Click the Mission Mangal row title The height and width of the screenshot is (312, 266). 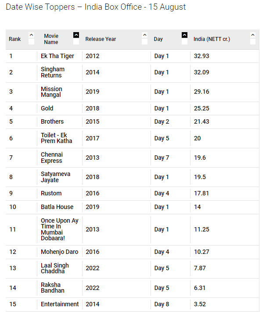51,92
